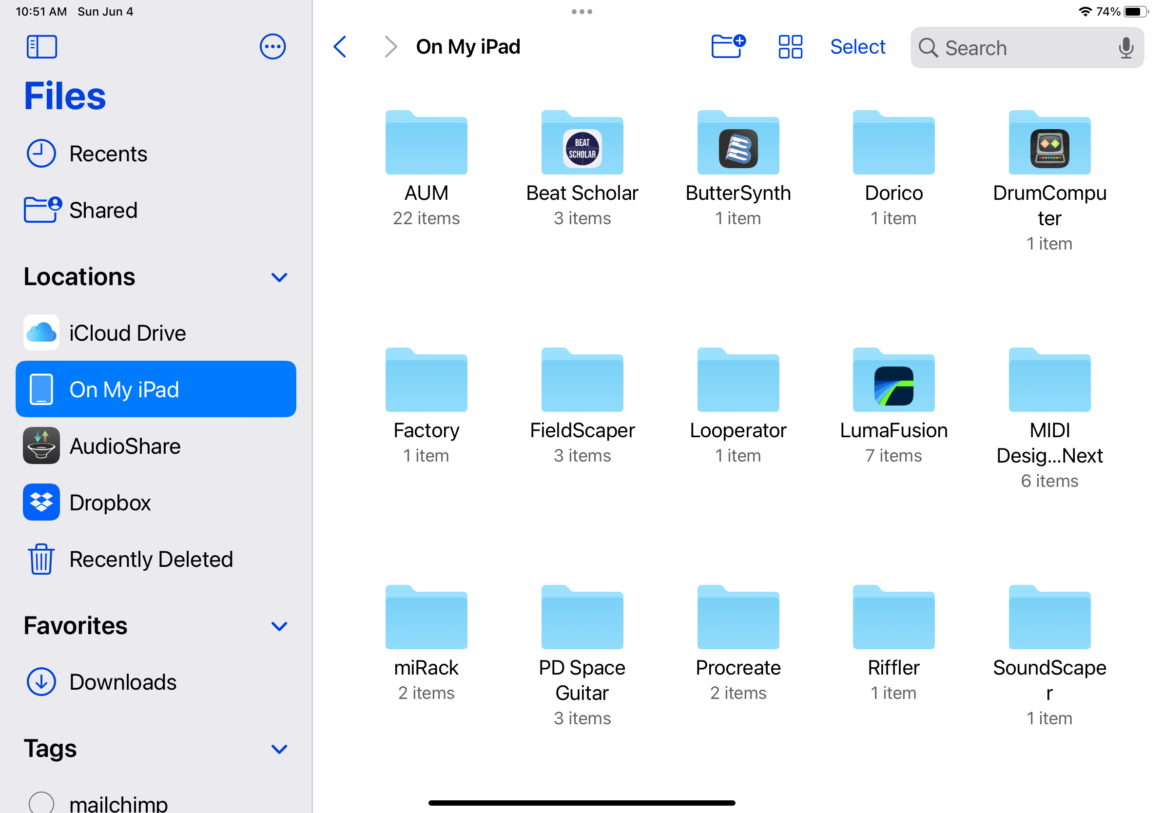Screen dimensions: 1164x813
Task: Tap the microphone dictation icon
Action: pyautogui.click(x=1125, y=48)
